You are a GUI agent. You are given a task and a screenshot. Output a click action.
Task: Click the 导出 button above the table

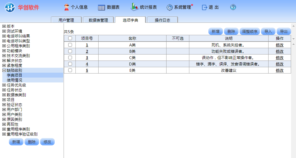tap(284, 31)
